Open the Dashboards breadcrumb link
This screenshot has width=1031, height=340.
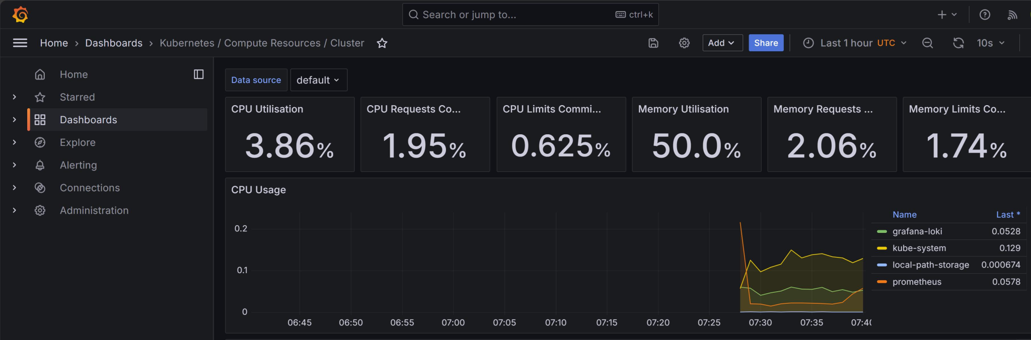click(114, 43)
